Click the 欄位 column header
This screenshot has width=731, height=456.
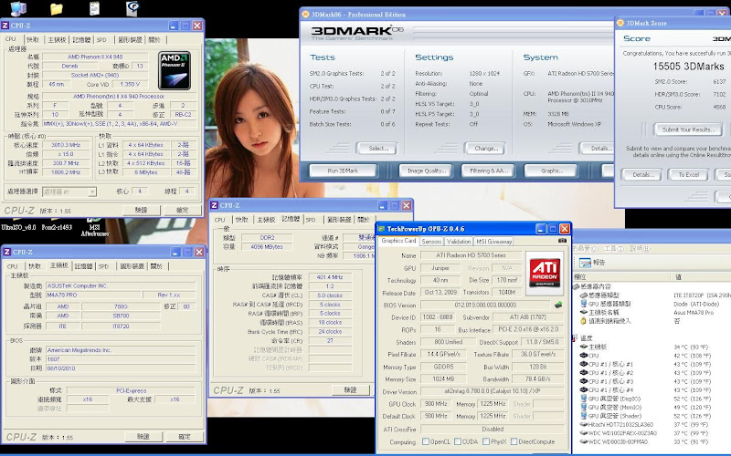click(x=621, y=277)
